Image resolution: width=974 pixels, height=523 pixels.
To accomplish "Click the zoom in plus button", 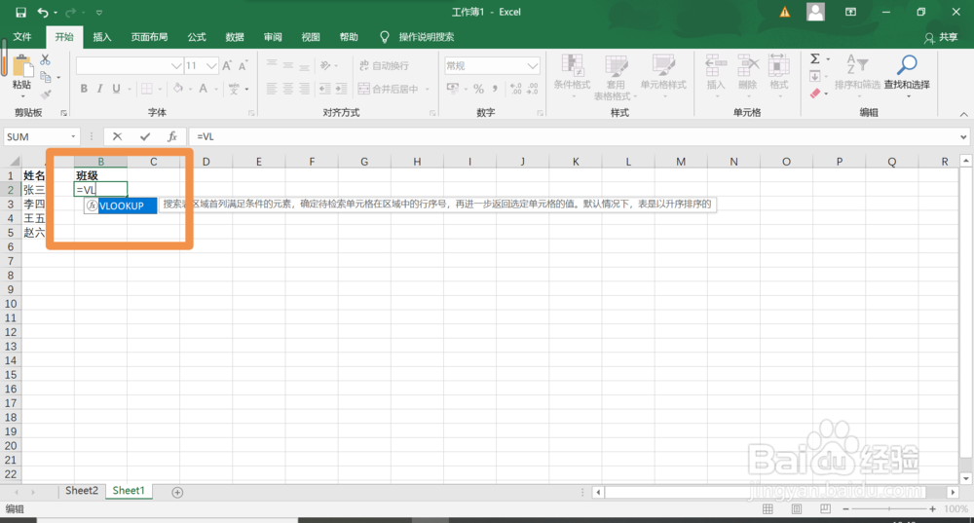I will [932, 508].
